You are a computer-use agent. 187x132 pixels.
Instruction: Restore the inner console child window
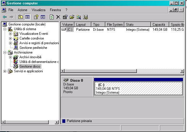coord(176,10)
